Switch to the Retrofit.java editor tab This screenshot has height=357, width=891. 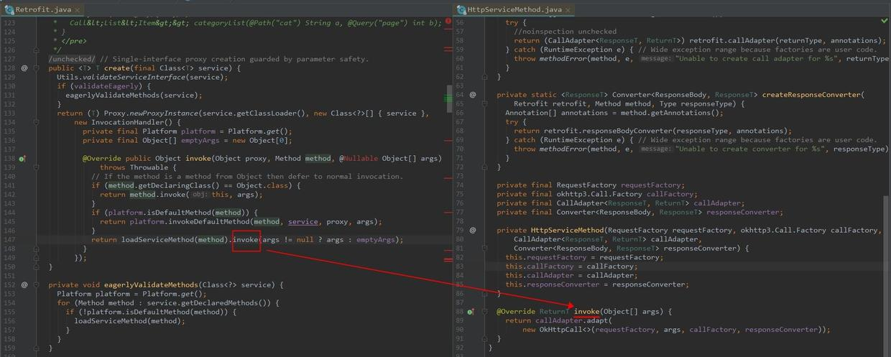pos(43,9)
